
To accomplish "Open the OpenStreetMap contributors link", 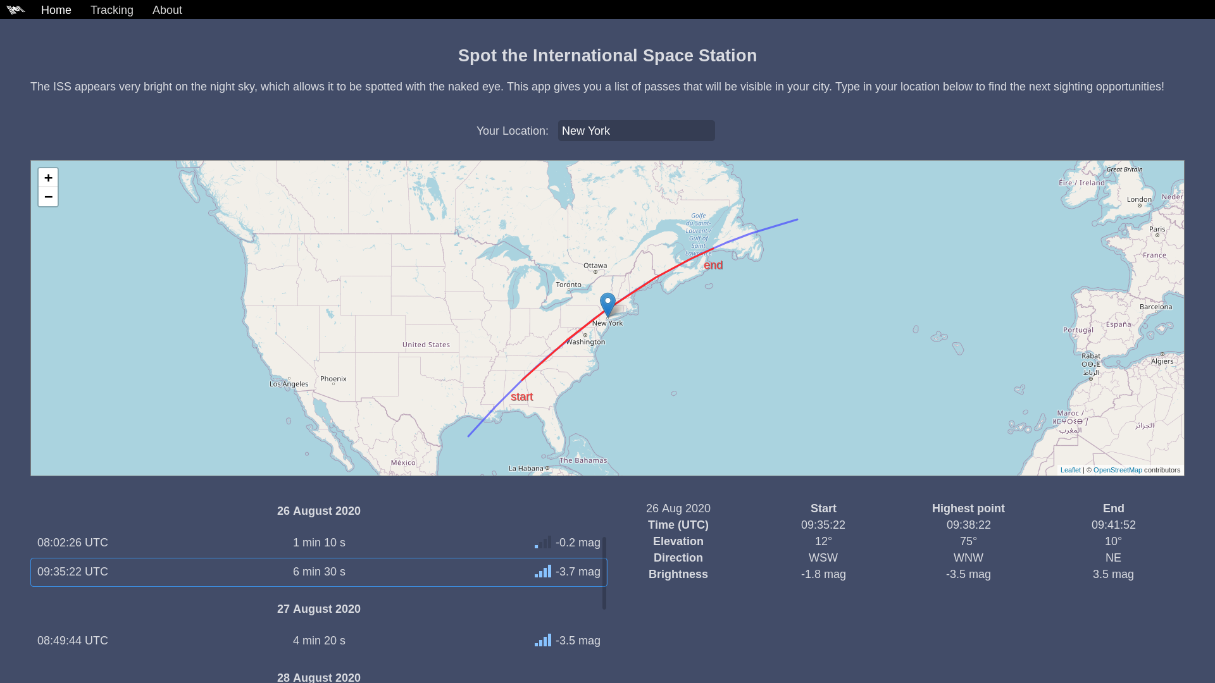I will coord(1118,470).
